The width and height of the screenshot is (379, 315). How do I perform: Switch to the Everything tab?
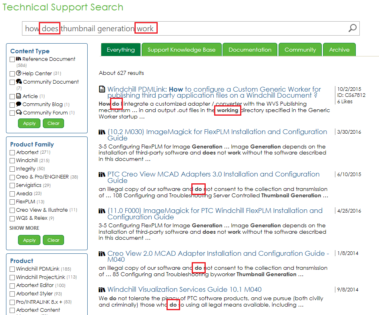tap(120, 50)
